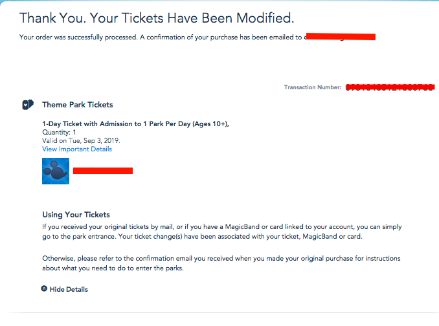Click the 1-Day Ticket title text
This screenshot has height=326, width=439.
coord(135,124)
